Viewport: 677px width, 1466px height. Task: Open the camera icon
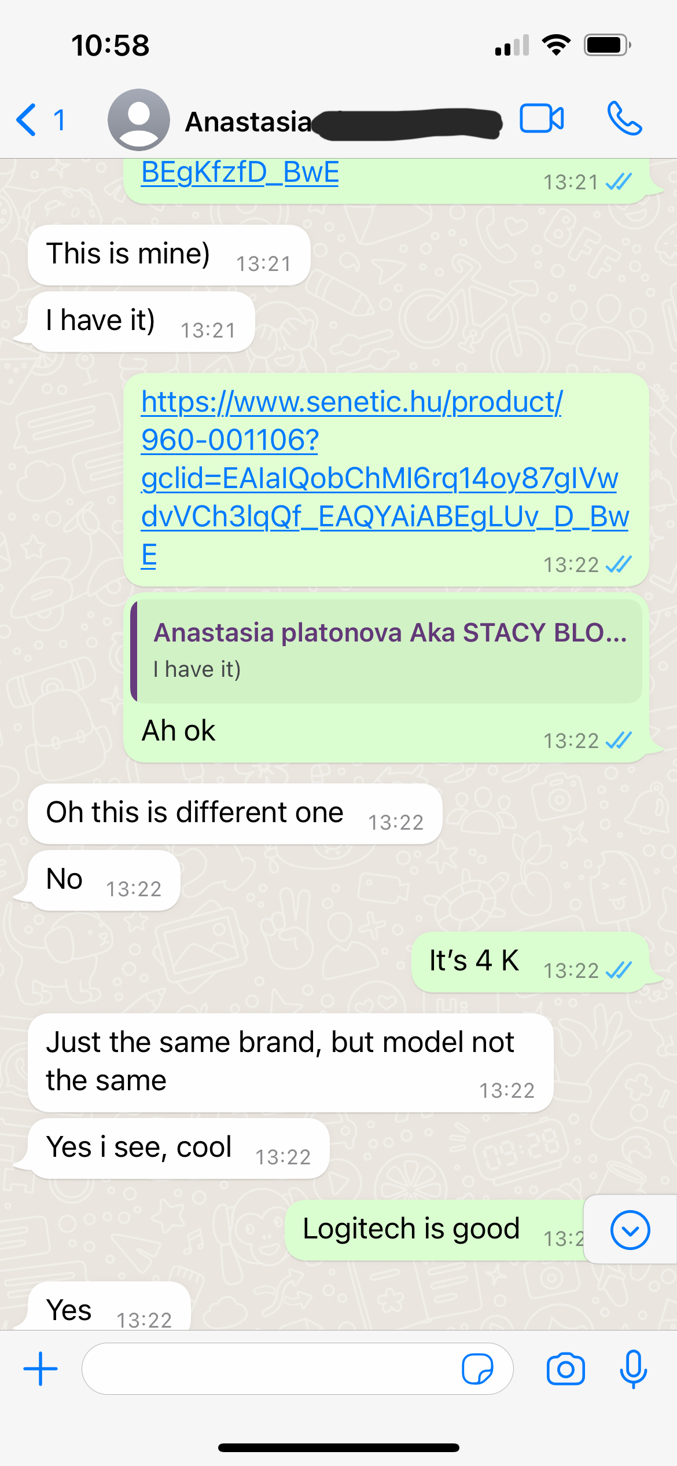565,1369
